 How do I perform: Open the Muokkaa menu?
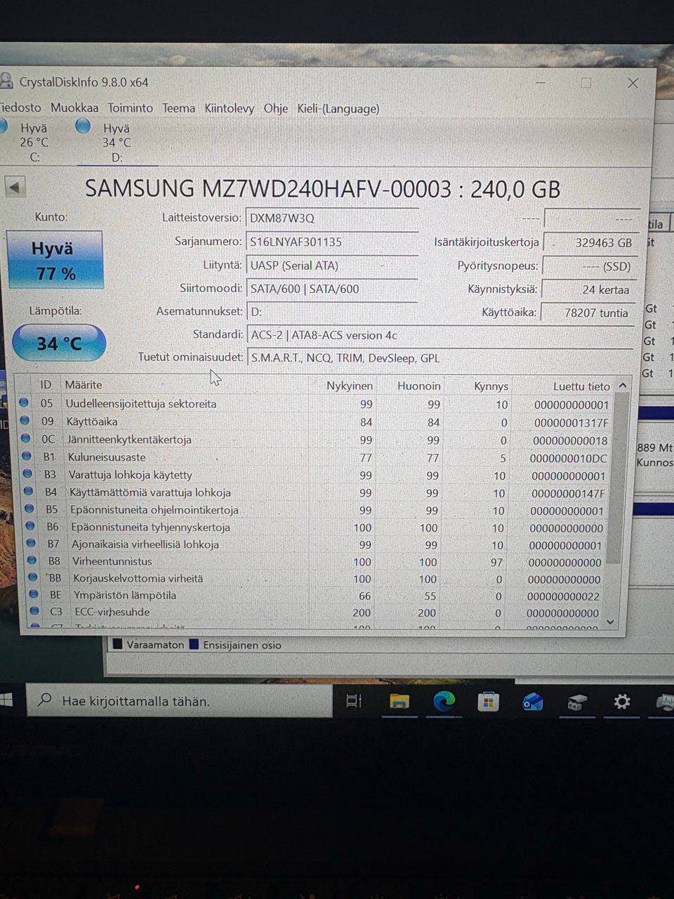[x=74, y=108]
